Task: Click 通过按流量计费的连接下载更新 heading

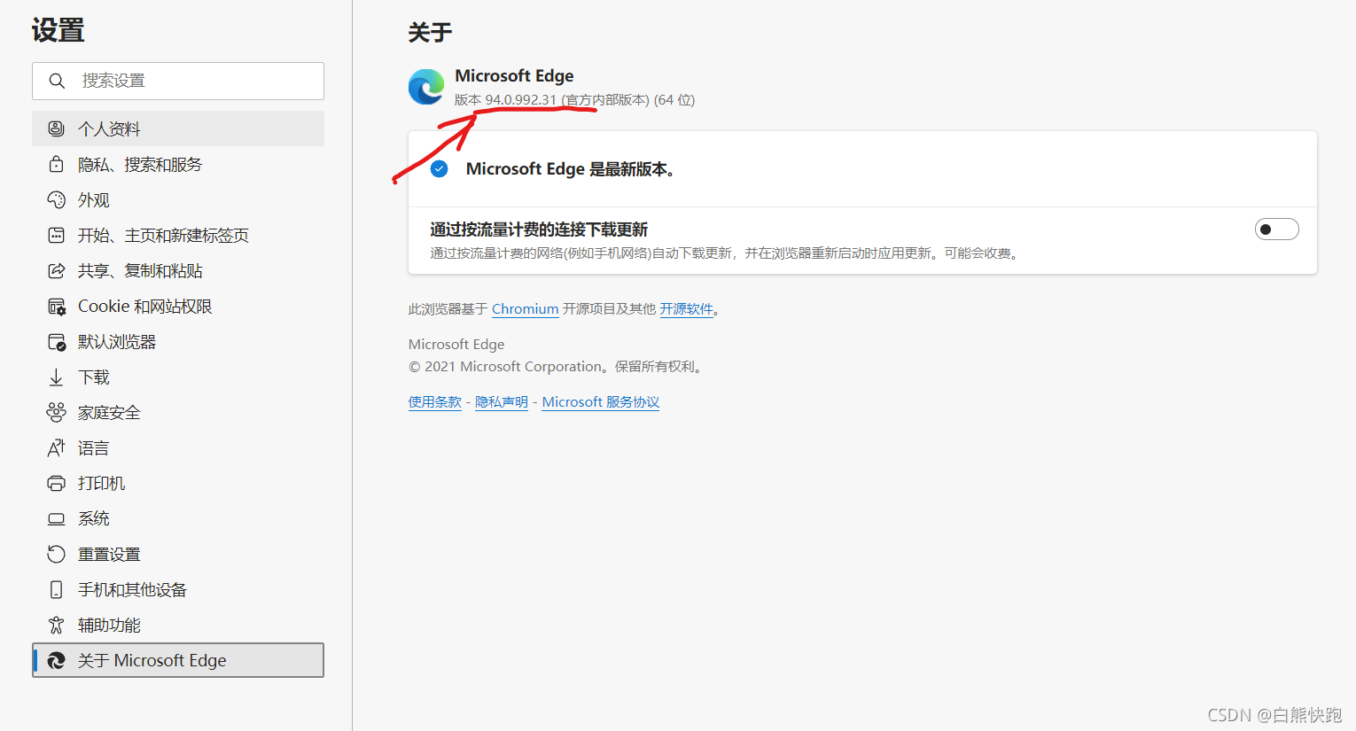Action: pyautogui.click(x=539, y=229)
